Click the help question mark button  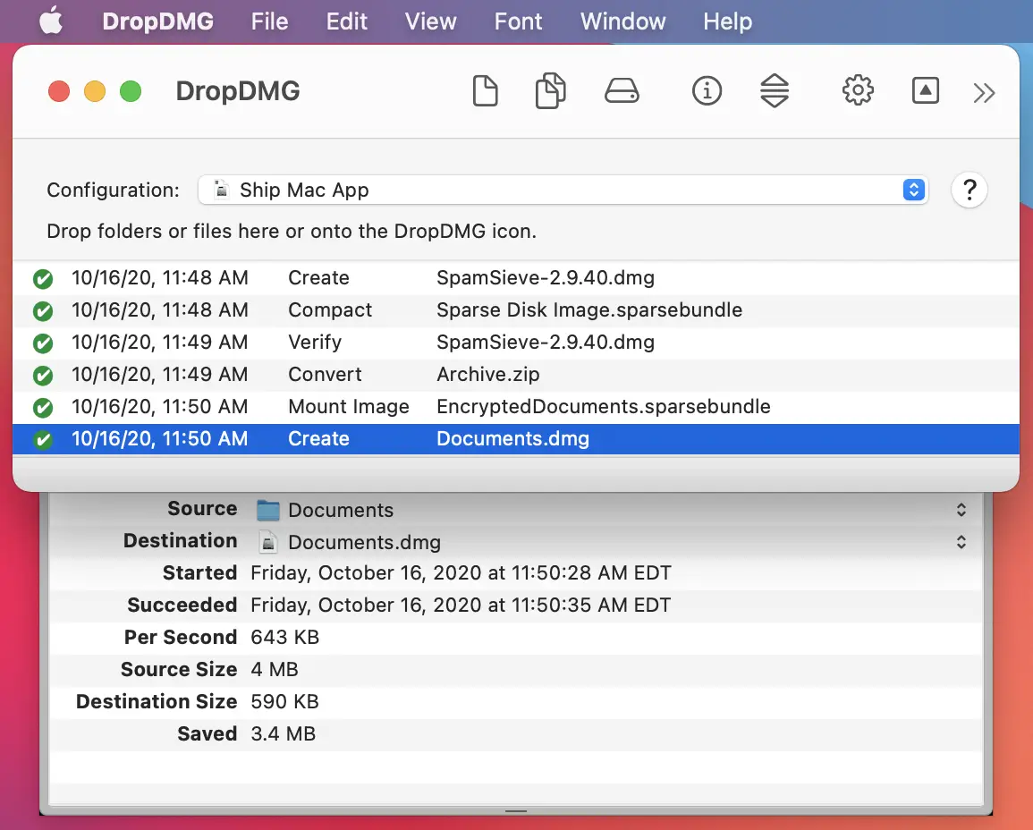(x=969, y=190)
